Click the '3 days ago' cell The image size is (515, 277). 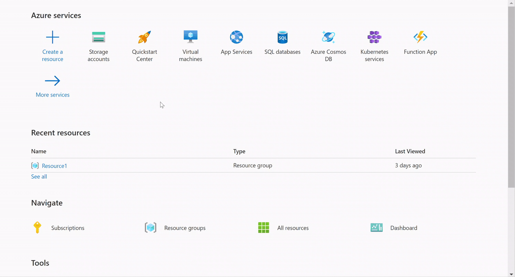point(408,165)
